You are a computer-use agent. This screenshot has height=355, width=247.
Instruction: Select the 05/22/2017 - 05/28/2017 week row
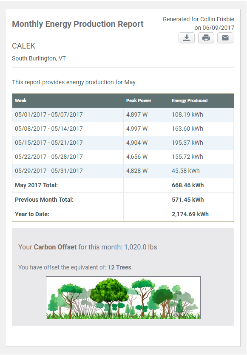point(123,157)
